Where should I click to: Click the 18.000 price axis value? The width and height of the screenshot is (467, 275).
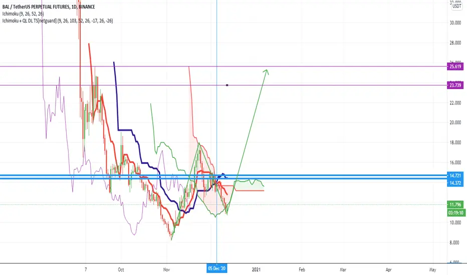pos(455,142)
